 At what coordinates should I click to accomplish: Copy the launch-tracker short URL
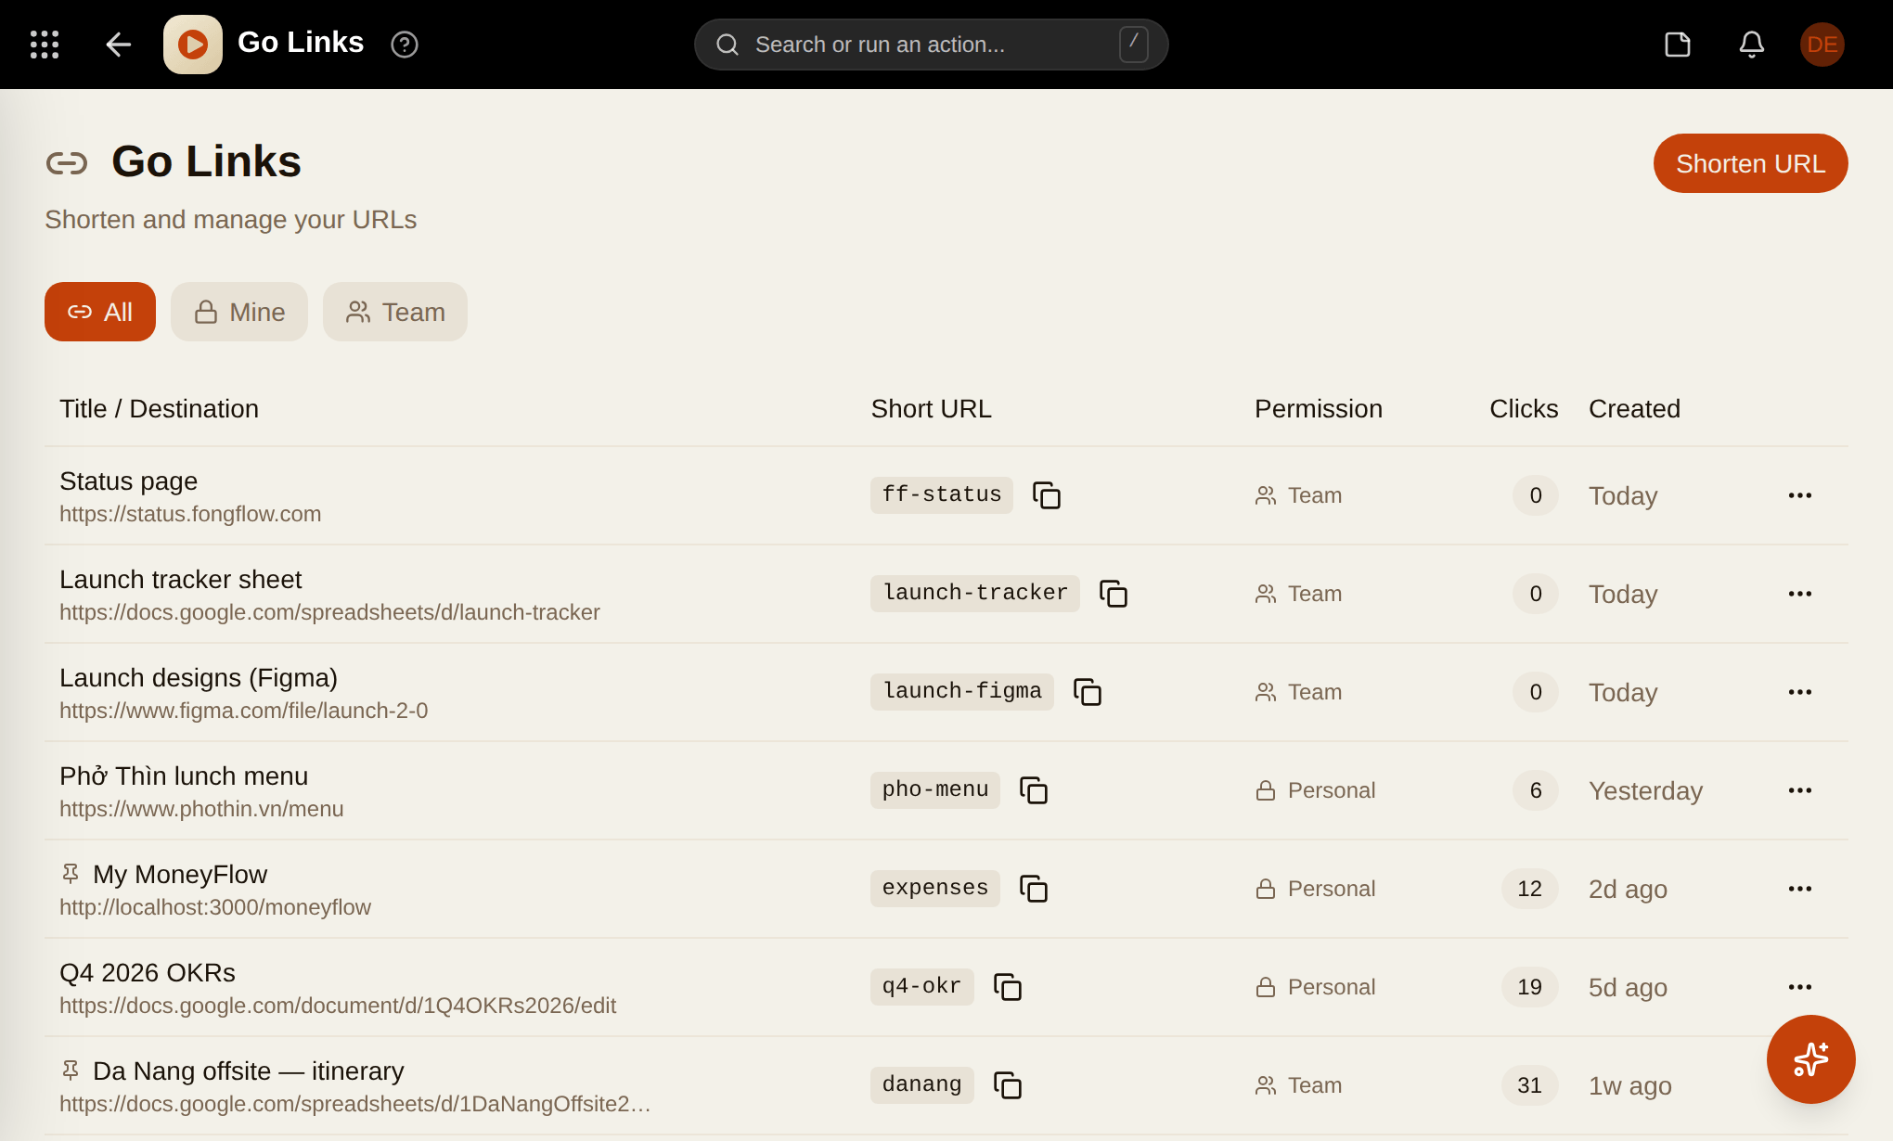tap(1114, 594)
